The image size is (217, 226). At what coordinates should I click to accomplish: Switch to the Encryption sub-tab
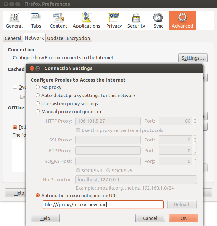pyautogui.click(x=78, y=38)
